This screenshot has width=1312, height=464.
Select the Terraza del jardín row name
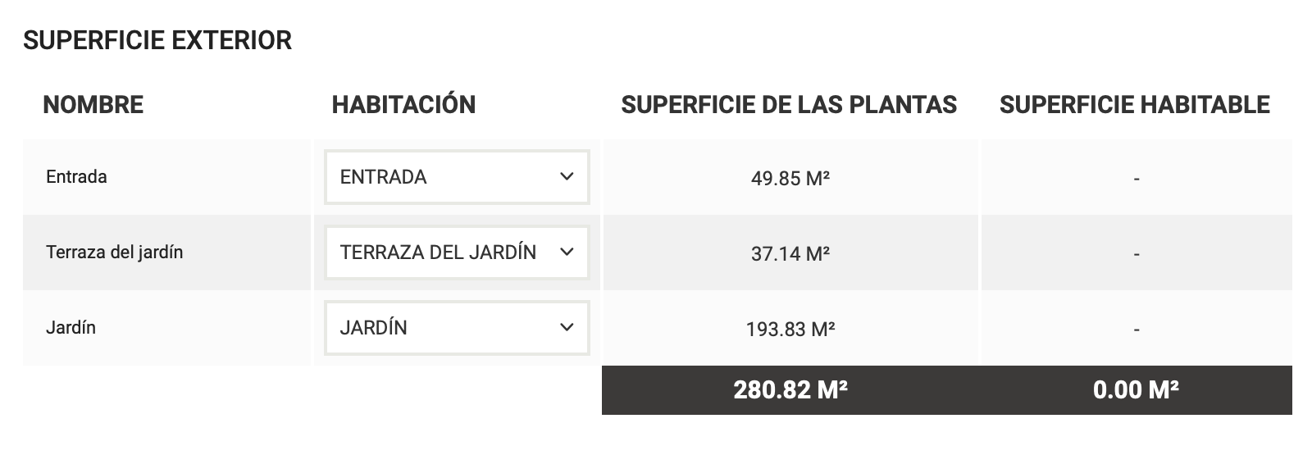pos(114,252)
